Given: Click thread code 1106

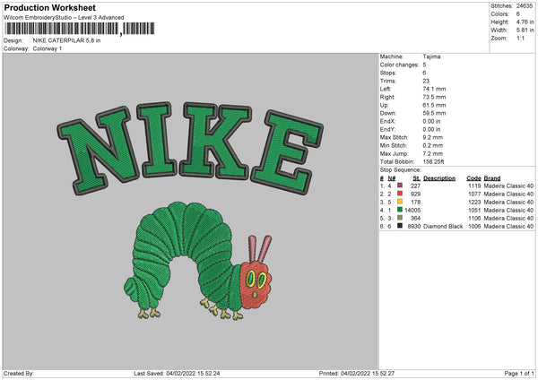Looking at the screenshot, I should [x=474, y=218].
